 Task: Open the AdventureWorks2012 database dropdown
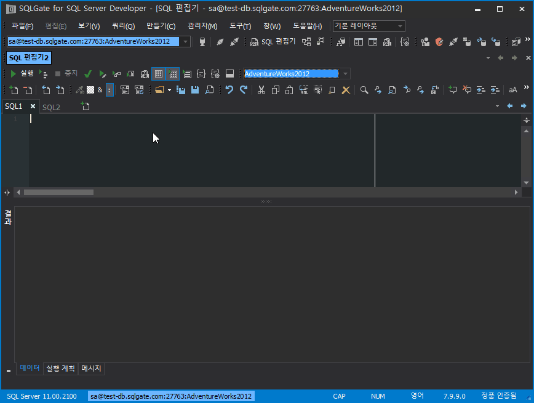tap(345, 74)
